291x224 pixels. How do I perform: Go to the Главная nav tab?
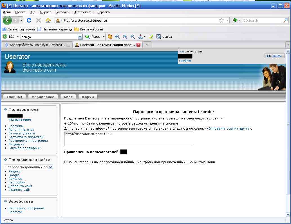point(14,97)
